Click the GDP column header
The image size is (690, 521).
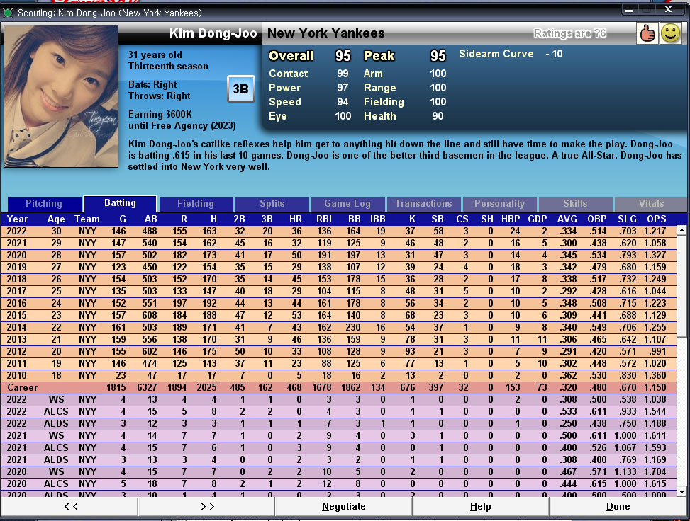[x=538, y=219]
